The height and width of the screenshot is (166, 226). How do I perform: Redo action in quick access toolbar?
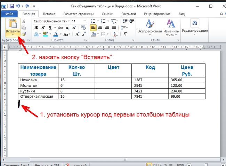click(x=27, y=6)
